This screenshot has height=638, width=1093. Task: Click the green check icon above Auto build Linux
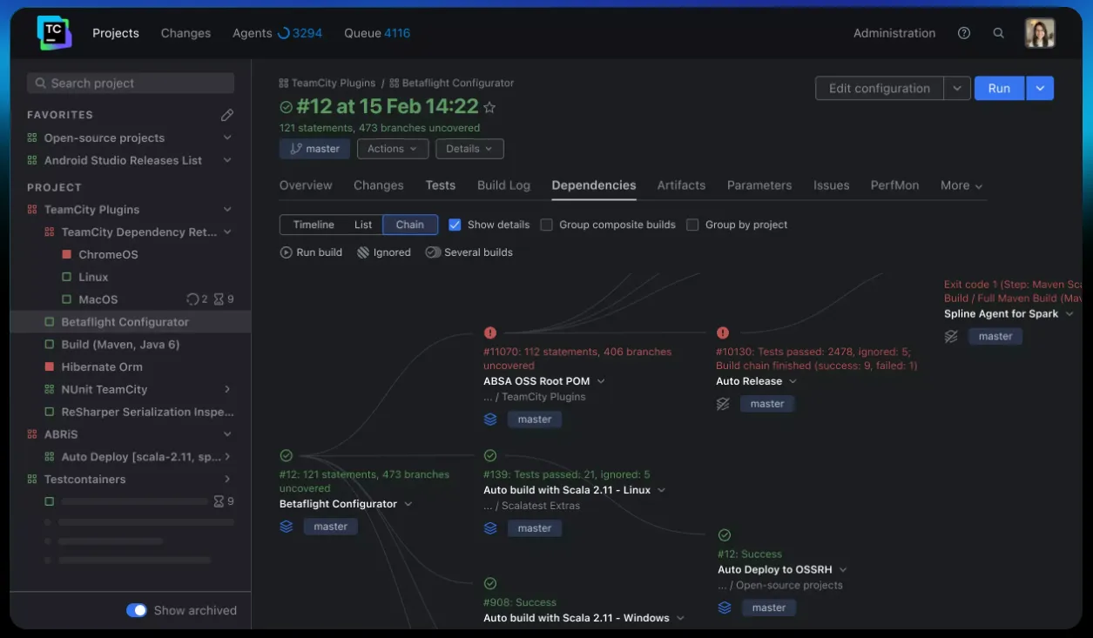pyautogui.click(x=490, y=455)
